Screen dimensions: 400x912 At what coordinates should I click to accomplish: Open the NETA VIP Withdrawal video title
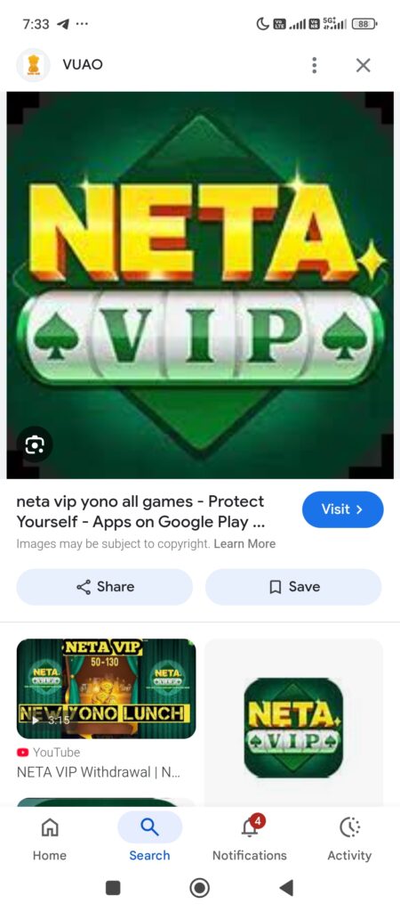pos(99,773)
